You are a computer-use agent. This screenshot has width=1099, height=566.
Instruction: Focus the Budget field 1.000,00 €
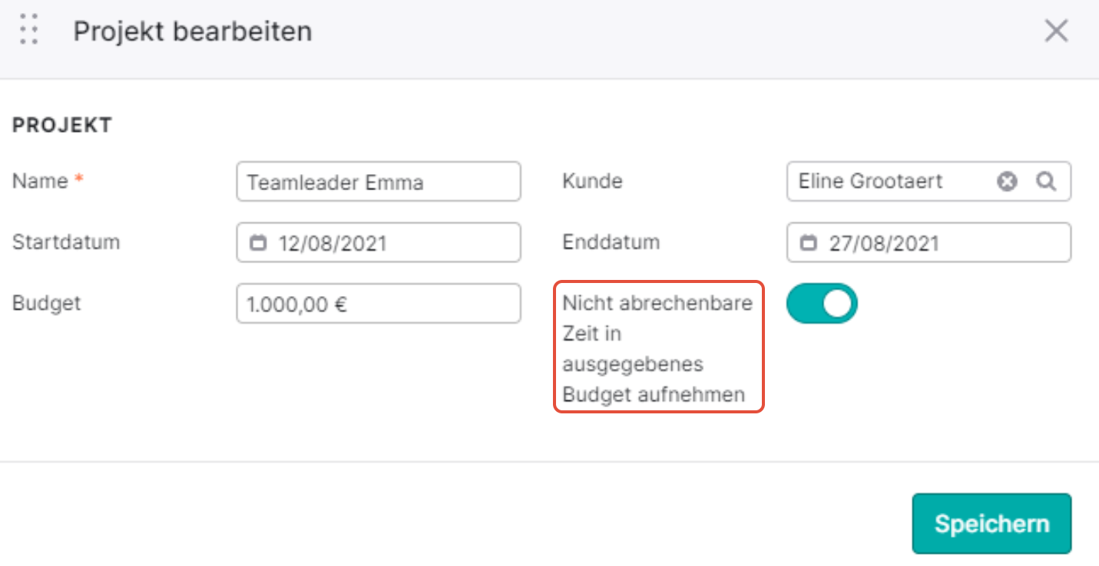pyautogui.click(x=379, y=304)
